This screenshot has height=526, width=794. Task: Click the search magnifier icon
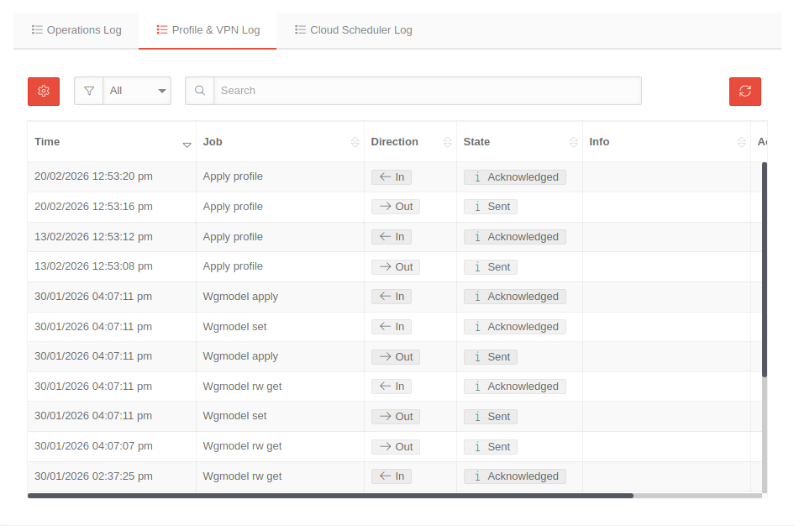[200, 91]
